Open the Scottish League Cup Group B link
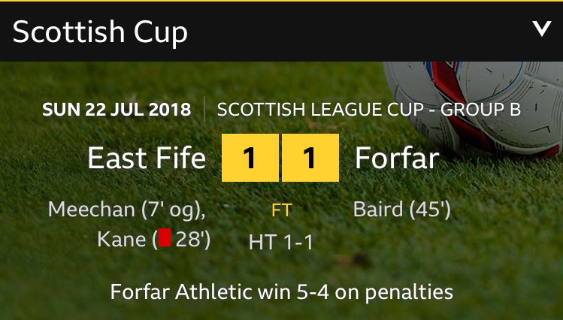The width and height of the screenshot is (563, 320). 369,110
